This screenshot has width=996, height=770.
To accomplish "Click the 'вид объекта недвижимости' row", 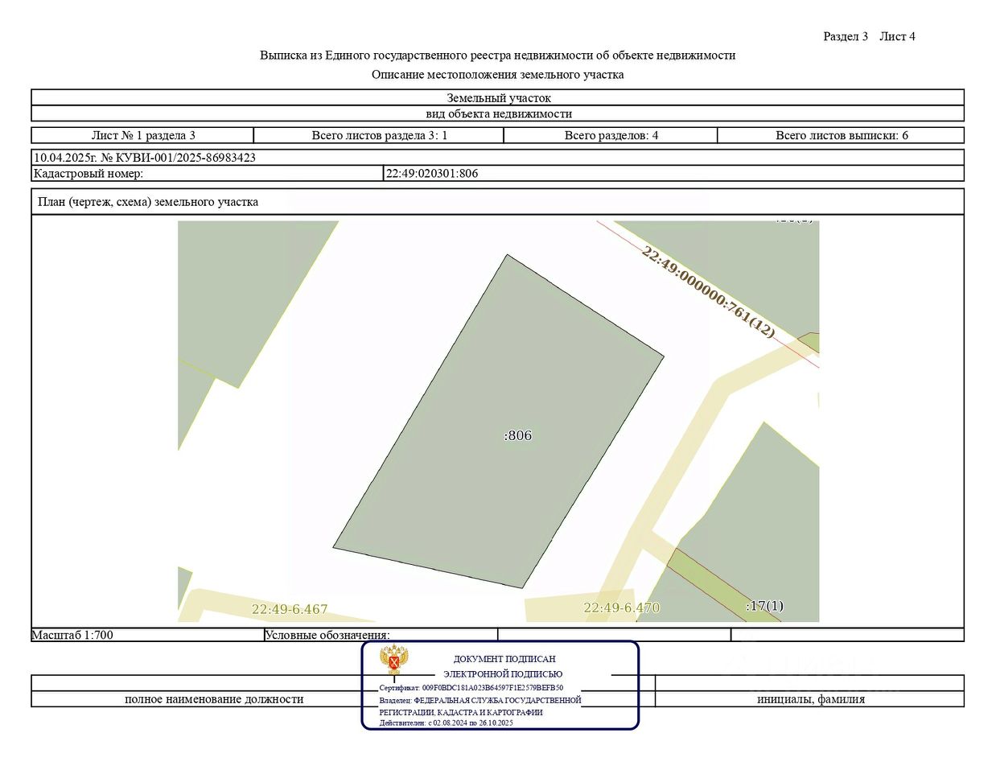I will [x=498, y=113].
